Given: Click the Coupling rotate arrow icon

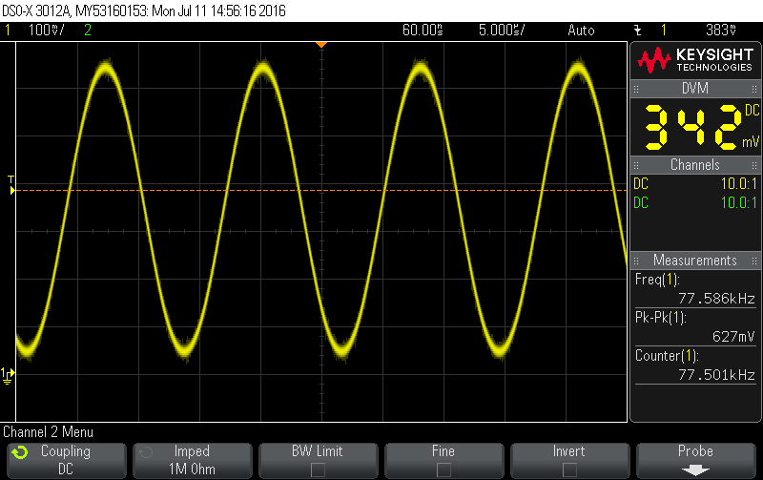Looking at the screenshot, I should tap(20, 452).
